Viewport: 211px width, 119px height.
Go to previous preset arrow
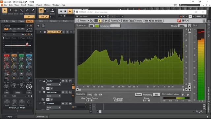pos(101,17)
